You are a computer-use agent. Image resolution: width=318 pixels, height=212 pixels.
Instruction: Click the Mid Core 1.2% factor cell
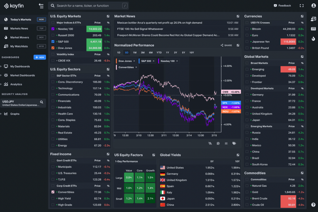tap(140, 188)
